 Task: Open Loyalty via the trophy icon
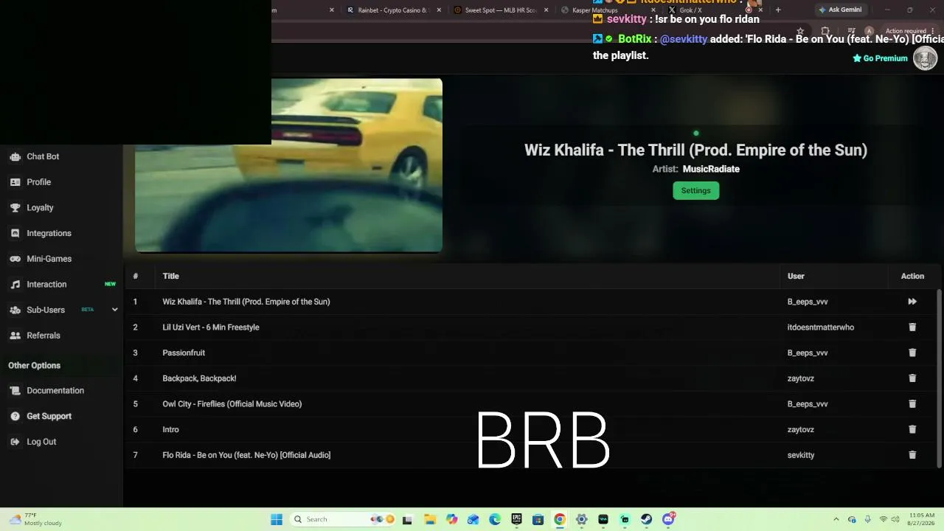pos(15,208)
